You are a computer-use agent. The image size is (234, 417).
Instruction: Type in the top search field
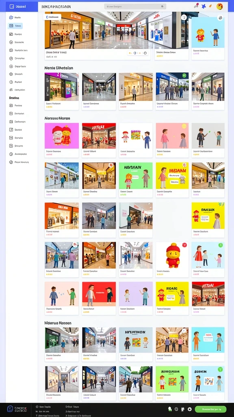point(135,7)
